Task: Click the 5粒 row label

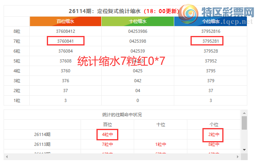Action: coord(17,61)
